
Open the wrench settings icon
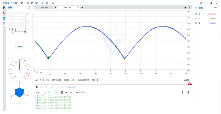point(28,3)
